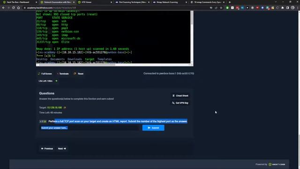Viewport: 300px width, 169px height.
Task: Click the browser Forward arrow
Action: (8, 8)
